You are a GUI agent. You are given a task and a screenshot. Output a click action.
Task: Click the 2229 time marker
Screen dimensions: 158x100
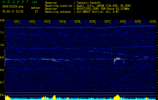[138, 21]
